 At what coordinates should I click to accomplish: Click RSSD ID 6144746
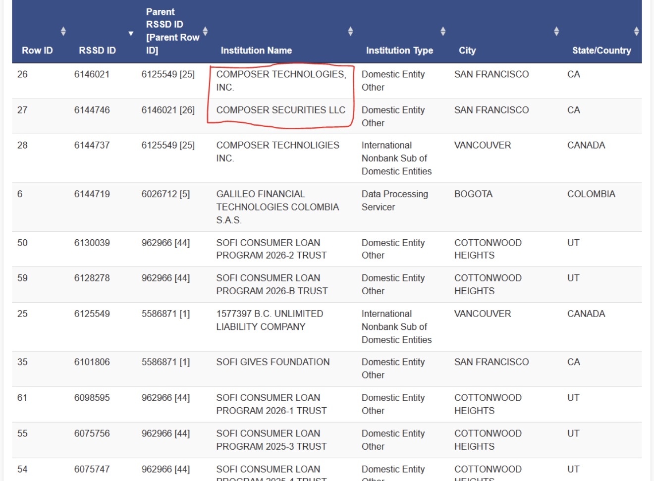point(92,110)
